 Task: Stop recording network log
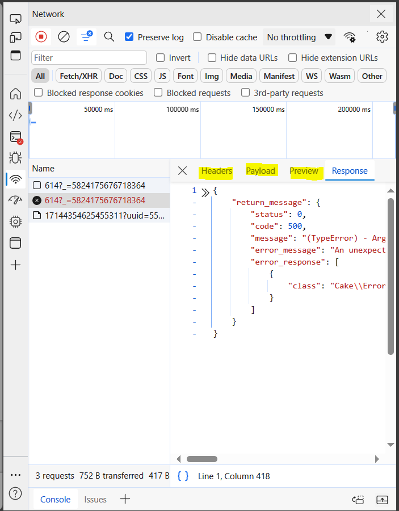pyautogui.click(x=41, y=37)
